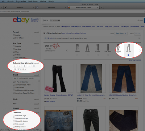Tick the checkbox under Leggings style
Screen dimensions: 145x131
click(77, 55)
